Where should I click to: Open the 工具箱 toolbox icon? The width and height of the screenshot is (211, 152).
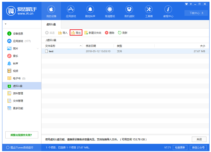coord(149,11)
